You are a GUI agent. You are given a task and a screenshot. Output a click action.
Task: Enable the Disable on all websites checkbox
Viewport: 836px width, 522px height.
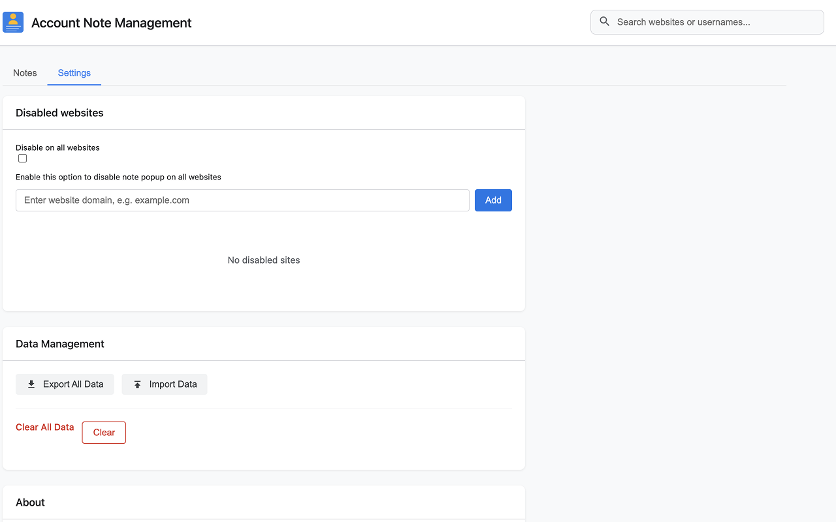coord(23,159)
